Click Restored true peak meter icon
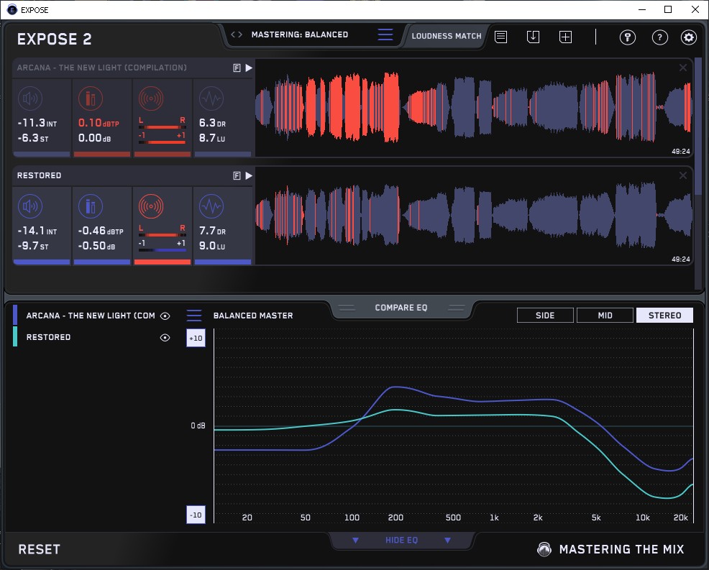Viewport: 709px width, 570px height. click(x=91, y=206)
